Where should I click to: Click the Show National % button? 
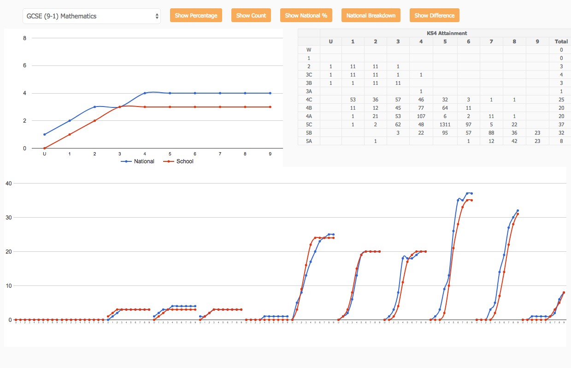pyautogui.click(x=306, y=15)
